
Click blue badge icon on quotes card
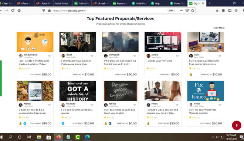pos(63,123)
